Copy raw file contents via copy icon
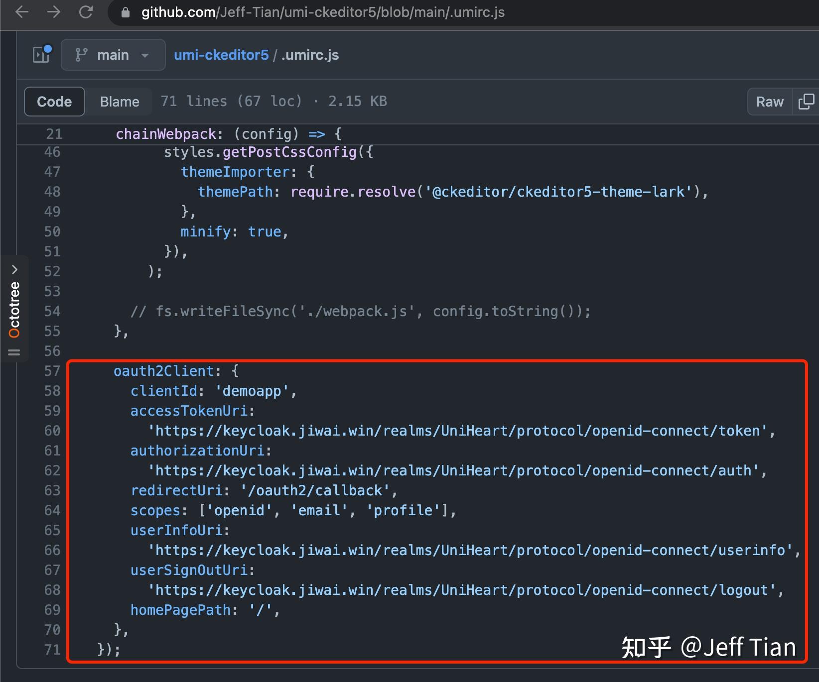This screenshot has width=819, height=682. [x=806, y=102]
